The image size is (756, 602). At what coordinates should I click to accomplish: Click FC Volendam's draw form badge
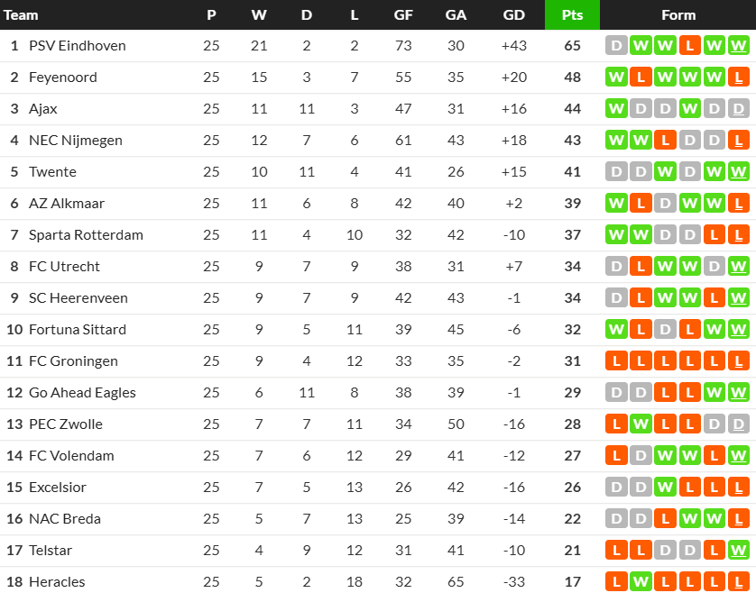(641, 456)
